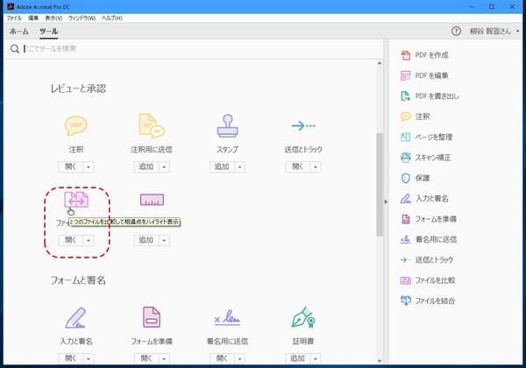Open the user account dropdown 柳谷 智宣さん
The height and width of the screenshot is (368, 526).
pos(494,32)
